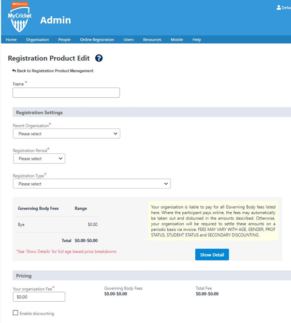Open the Organisation menu

(x=38, y=40)
